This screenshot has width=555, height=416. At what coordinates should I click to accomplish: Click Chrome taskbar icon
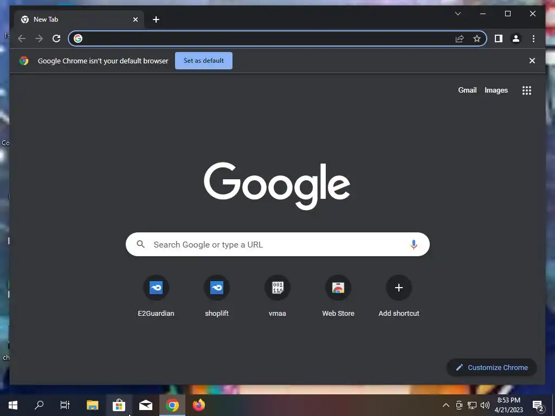[x=172, y=405]
